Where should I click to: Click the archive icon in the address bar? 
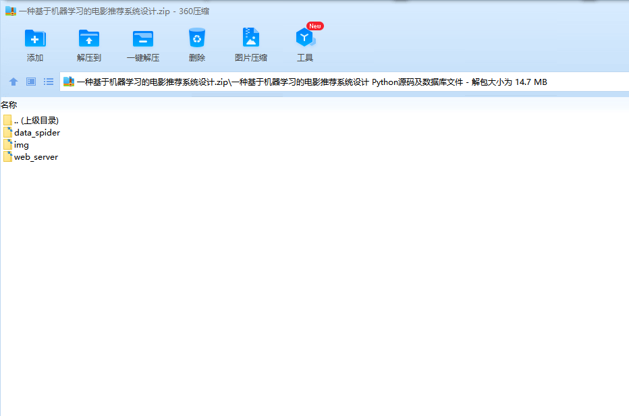[69, 82]
